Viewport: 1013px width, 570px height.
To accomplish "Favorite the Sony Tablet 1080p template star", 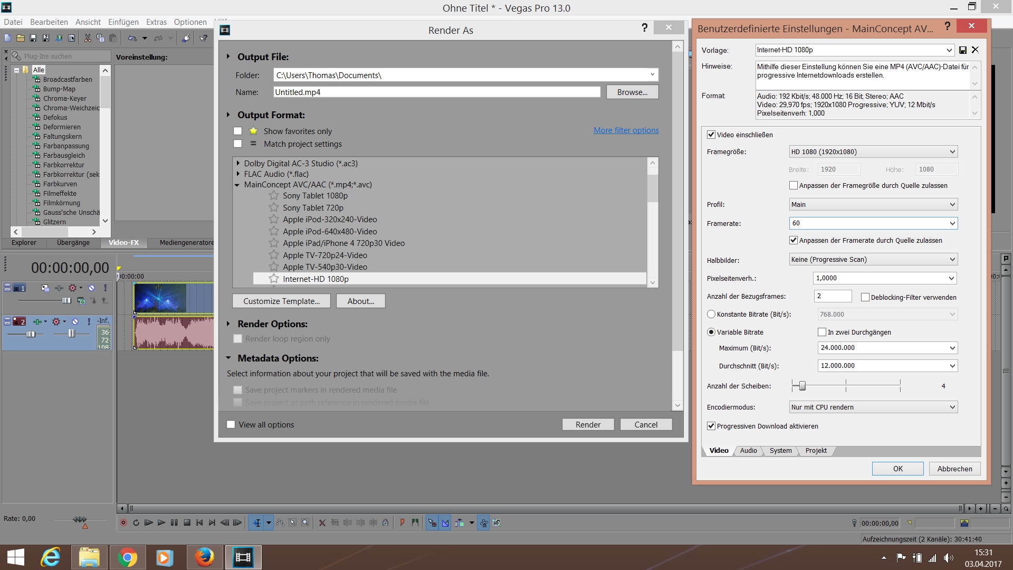I will click(273, 196).
